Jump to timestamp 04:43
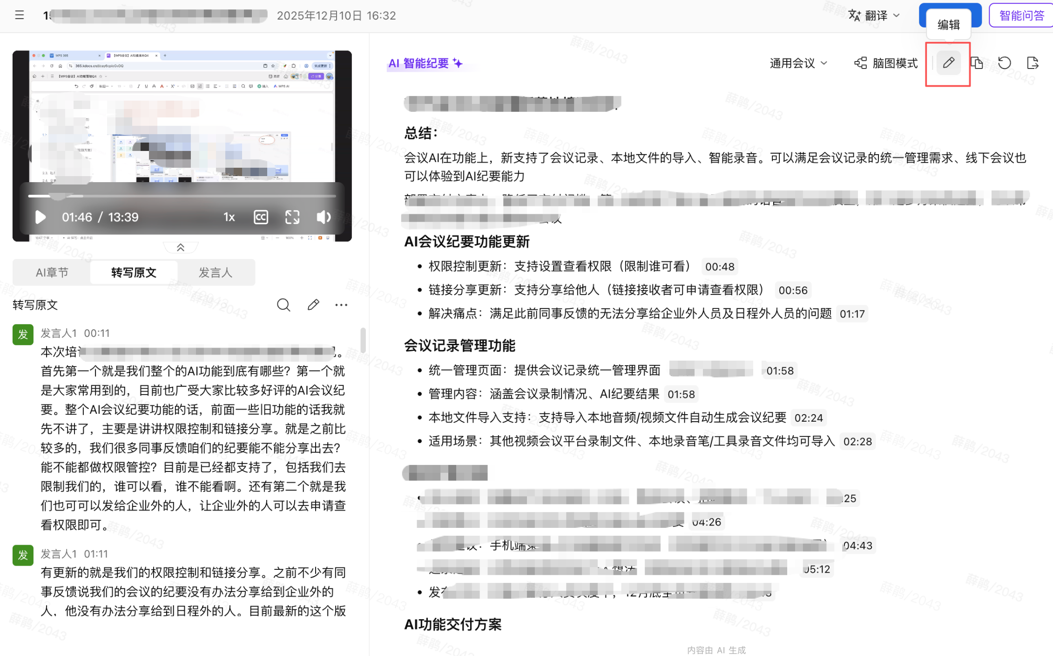 (x=857, y=546)
